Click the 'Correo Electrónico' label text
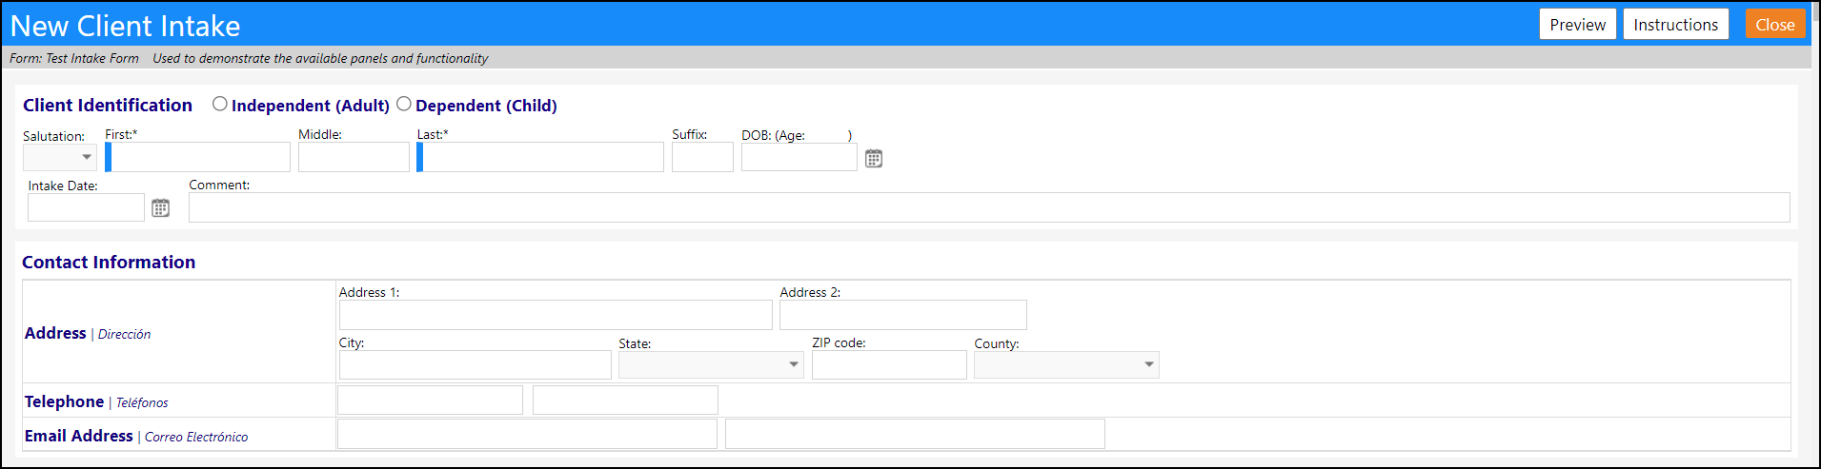 196,437
